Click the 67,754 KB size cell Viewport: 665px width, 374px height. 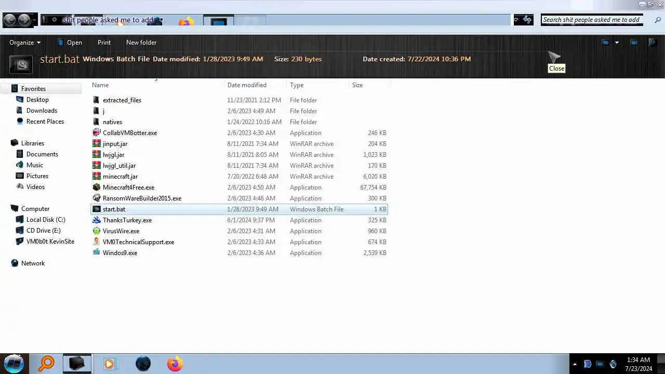click(x=373, y=188)
